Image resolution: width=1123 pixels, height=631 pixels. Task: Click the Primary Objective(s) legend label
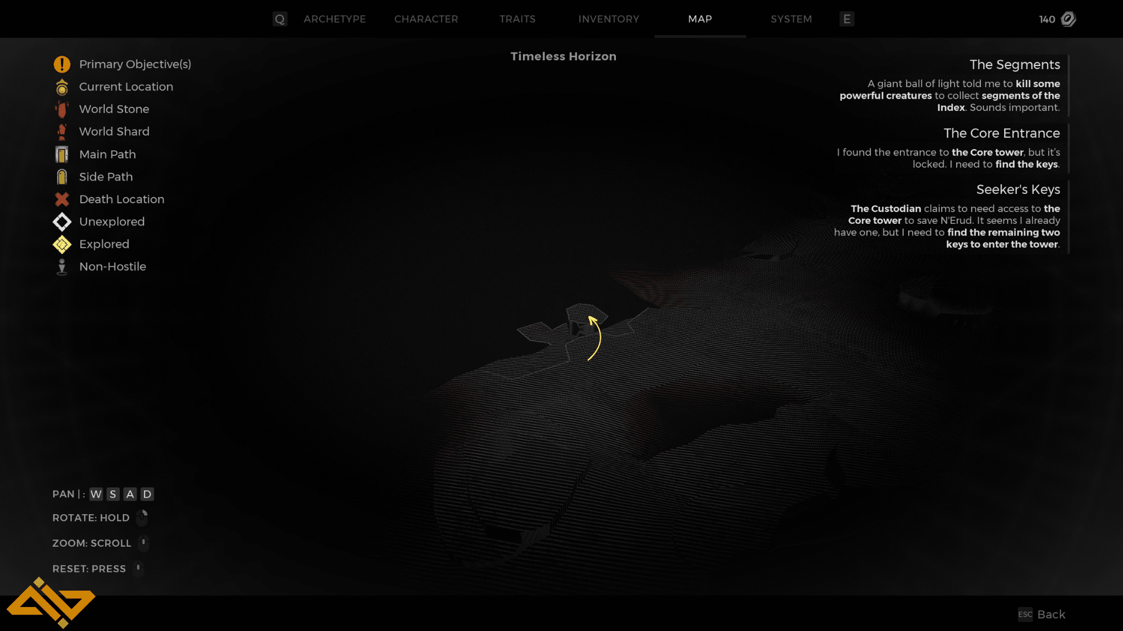pyautogui.click(x=135, y=64)
